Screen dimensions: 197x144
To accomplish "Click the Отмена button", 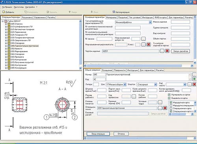I will (x=121, y=134).
